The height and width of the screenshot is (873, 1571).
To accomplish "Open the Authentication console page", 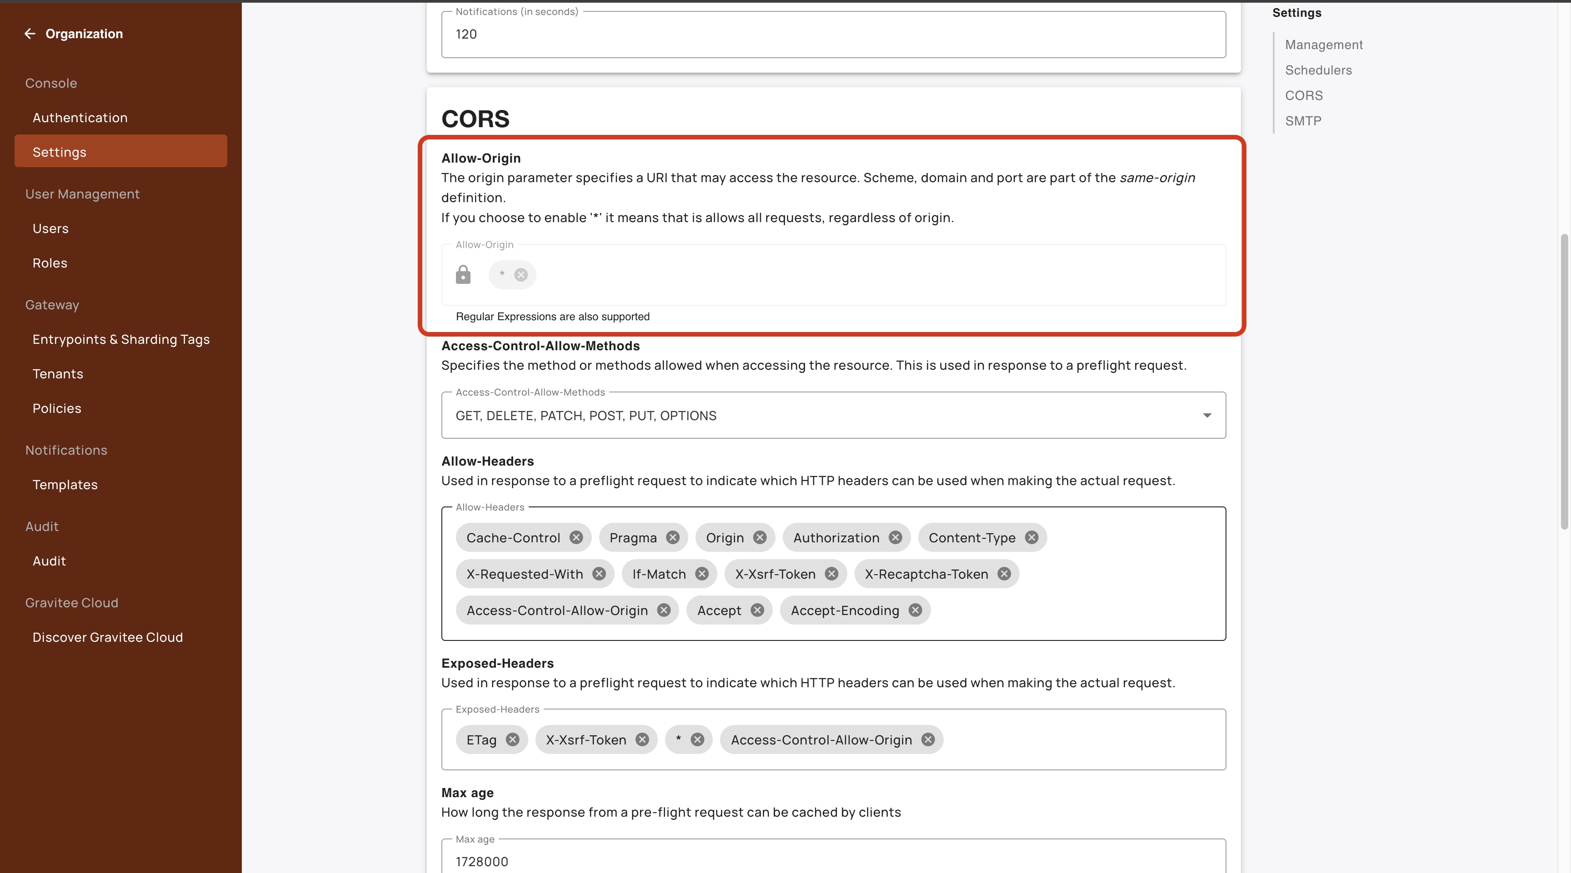I will 80,118.
